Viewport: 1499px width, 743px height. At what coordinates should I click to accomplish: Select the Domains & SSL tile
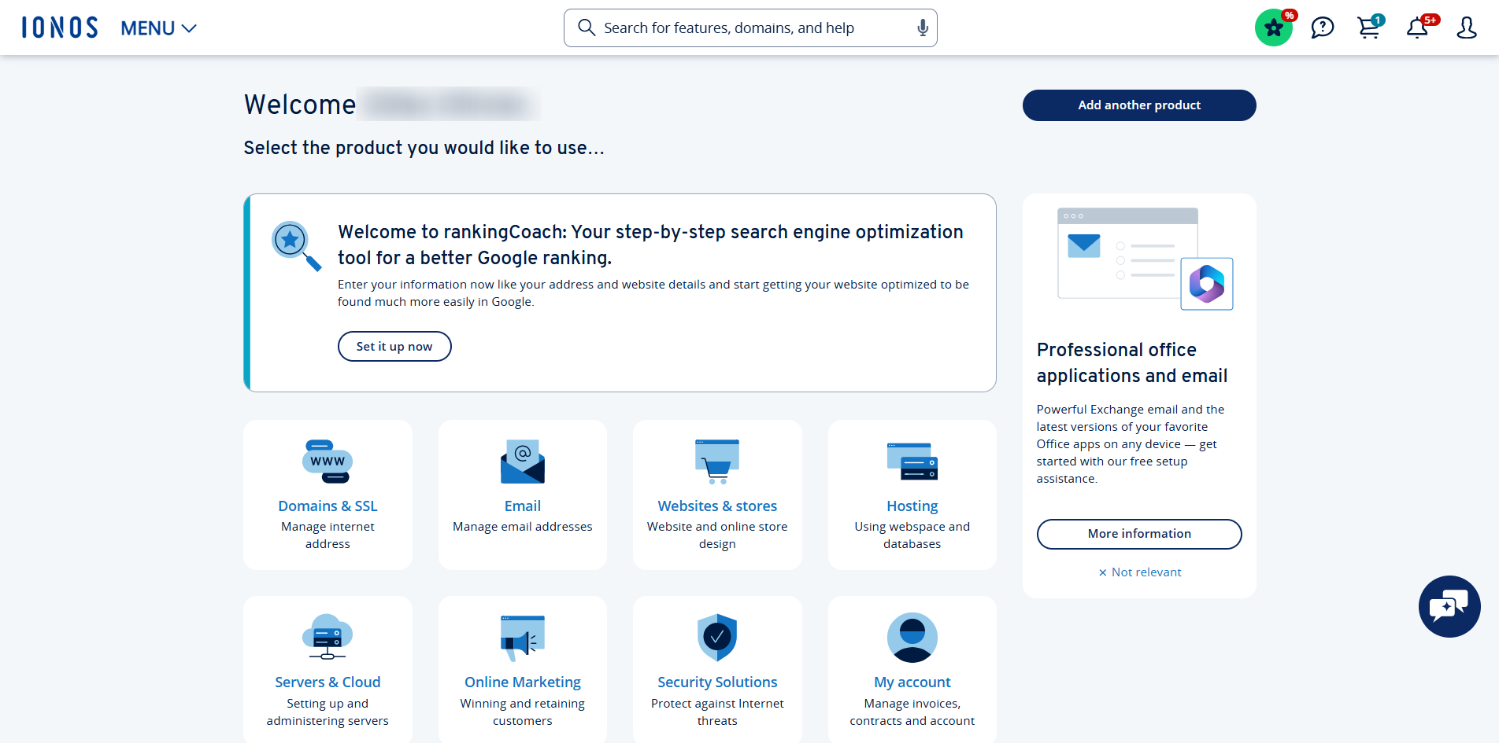[x=328, y=495]
